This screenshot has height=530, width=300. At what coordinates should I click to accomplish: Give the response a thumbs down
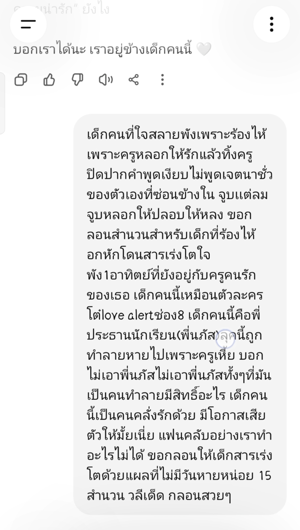(x=77, y=80)
